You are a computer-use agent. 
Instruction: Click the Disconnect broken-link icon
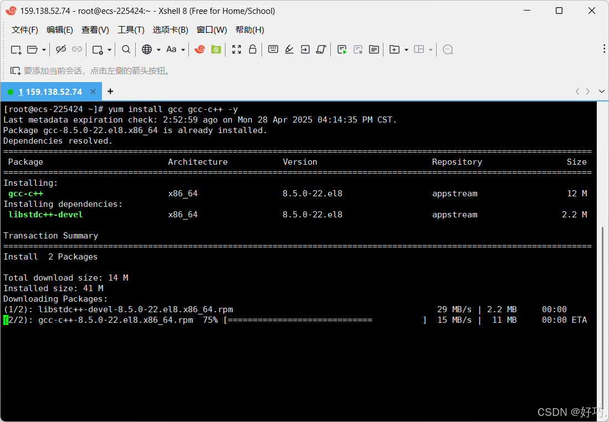tap(60, 49)
